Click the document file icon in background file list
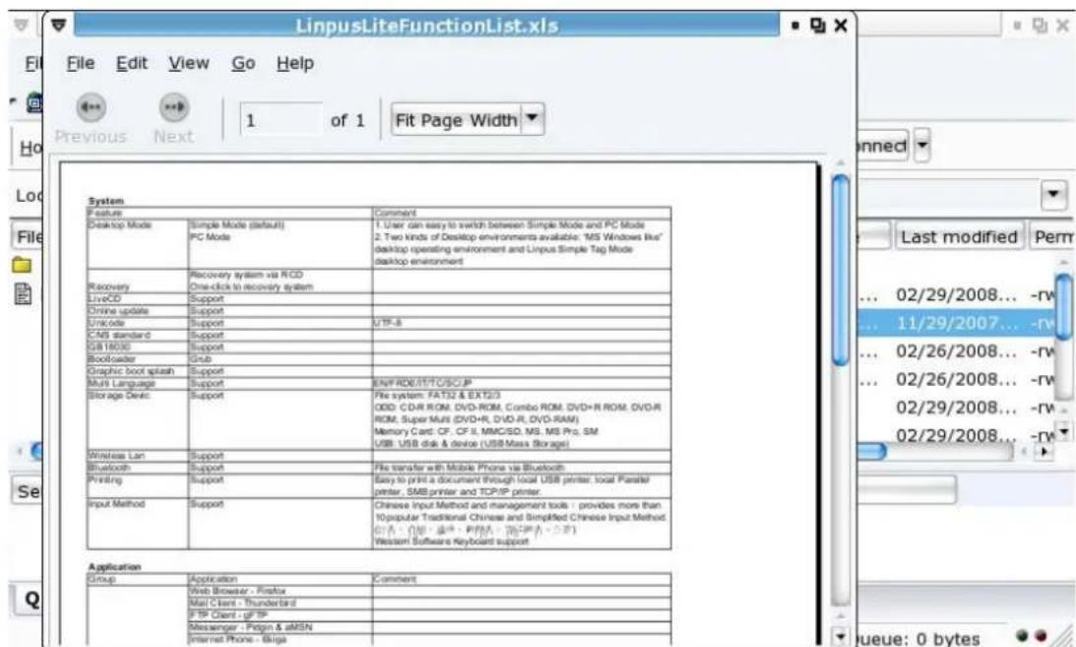Screen dimensions: 1076x647 click(x=23, y=293)
